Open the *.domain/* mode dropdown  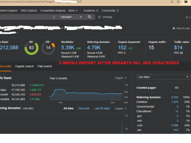[x=71, y=17]
